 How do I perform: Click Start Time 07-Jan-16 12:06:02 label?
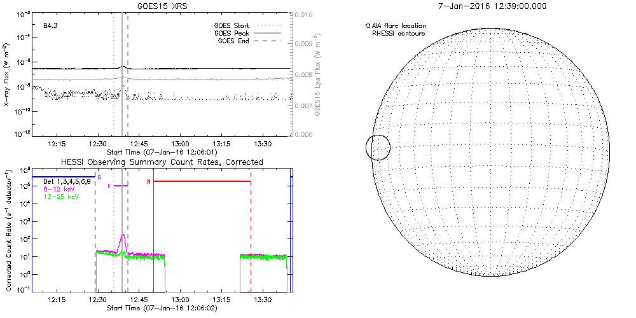click(162, 308)
